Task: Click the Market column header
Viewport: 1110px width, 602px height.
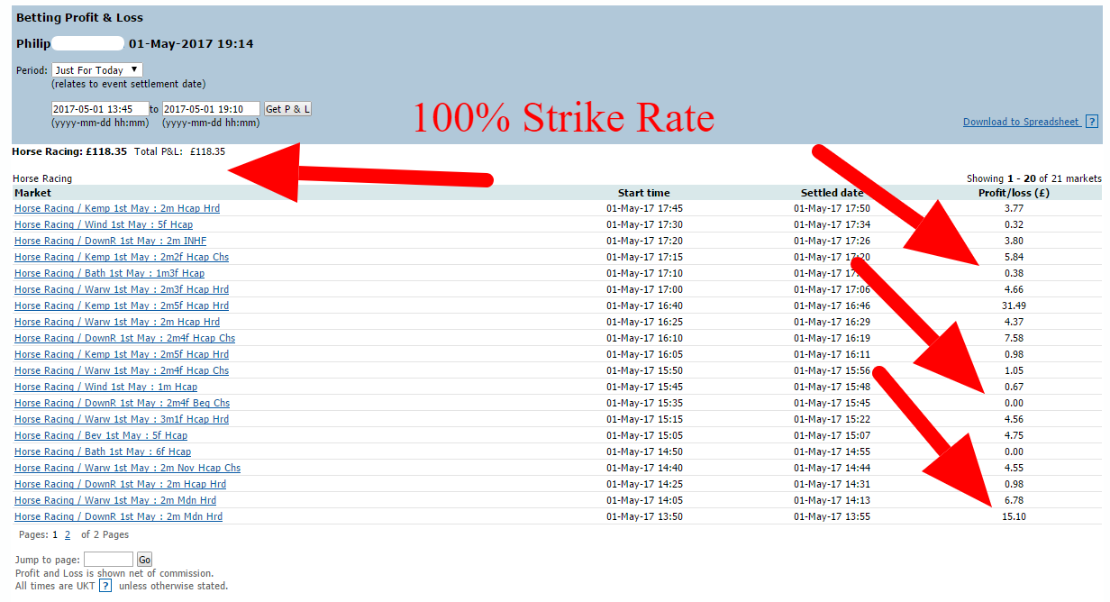Action: [x=32, y=193]
